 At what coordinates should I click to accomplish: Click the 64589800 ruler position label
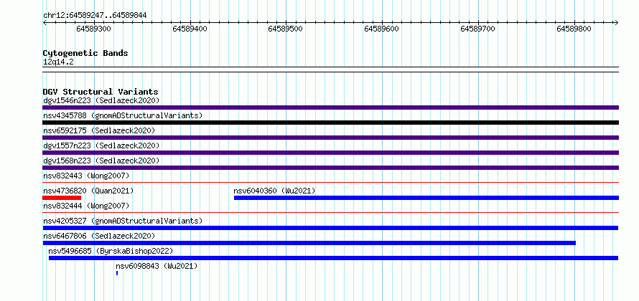click(574, 29)
